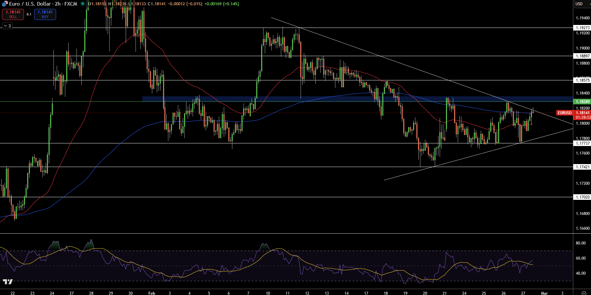Click the 60.00 RSI scale label

click(580, 258)
